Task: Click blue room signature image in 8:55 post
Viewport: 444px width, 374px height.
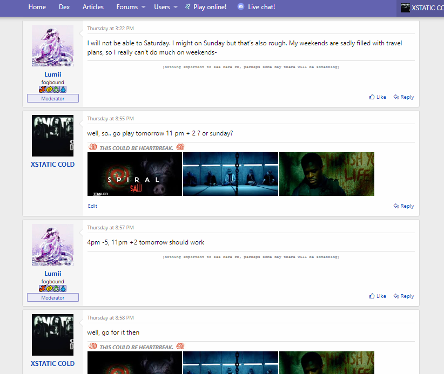Action: click(231, 174)
